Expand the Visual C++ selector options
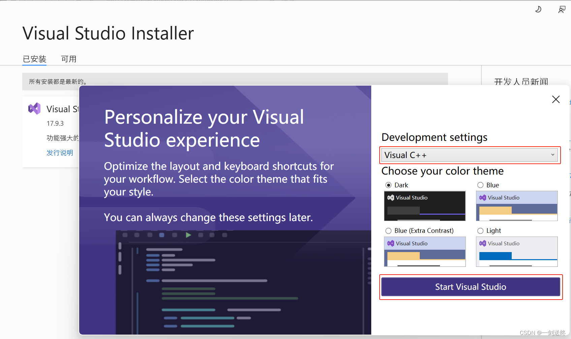Image resolution: width=571 pixels, height=339 pixels. tap(470, 155)
